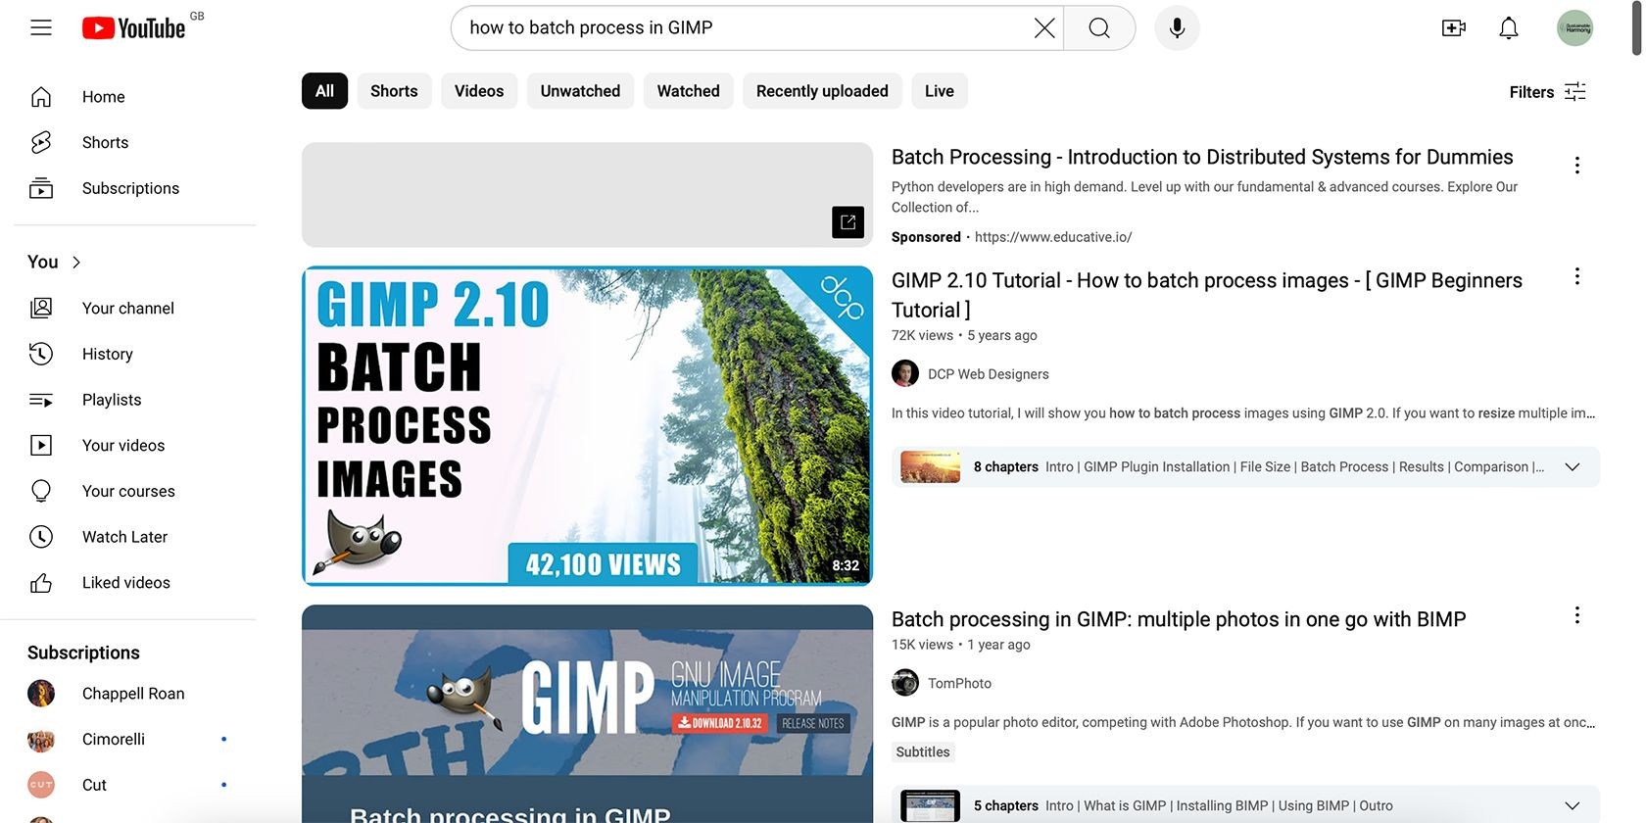
Task: Click the 15K views text
Action: [922, 645]
